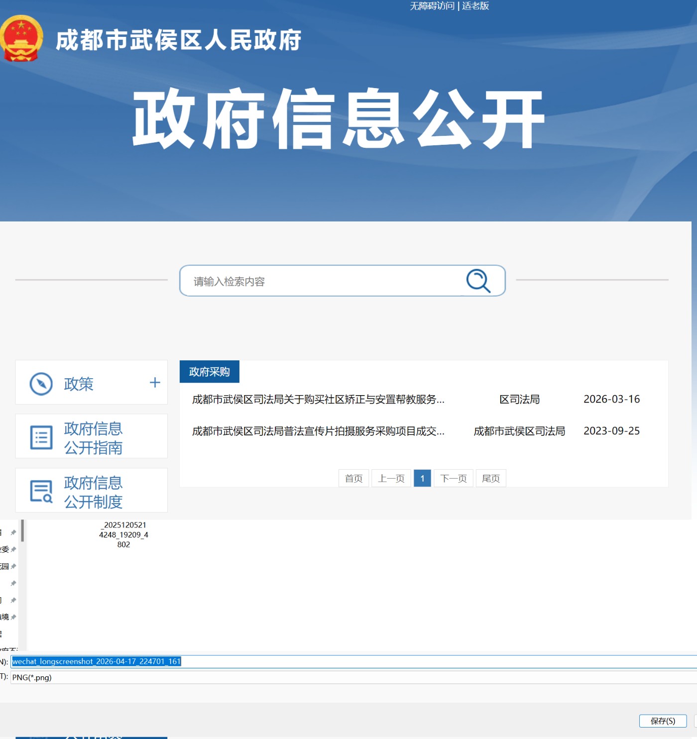Click the document icon beside 政府信息公开指南
This screenshot has width=697, height=739.
pos(41,436)
